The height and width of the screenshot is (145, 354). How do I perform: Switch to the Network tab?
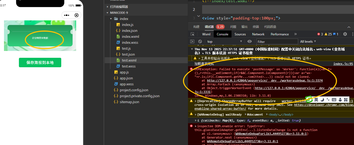[x=258, y=34]
